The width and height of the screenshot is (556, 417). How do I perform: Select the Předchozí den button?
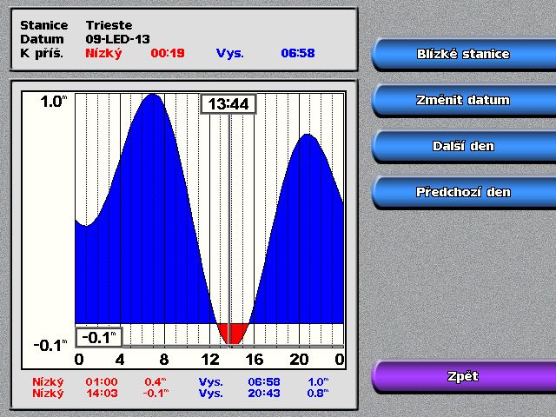[x=462, y=192]
